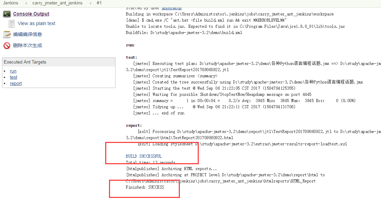Screen dimensions: 381x201
Task: Click the 'Buildfile:' console line
Action: pyautogui.click(x=184, y=33)
